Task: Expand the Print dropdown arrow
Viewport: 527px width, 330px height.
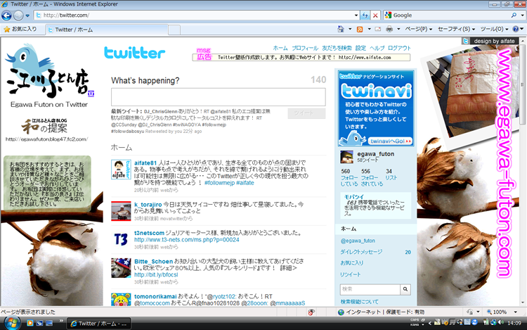Action: tap(398, 30)
